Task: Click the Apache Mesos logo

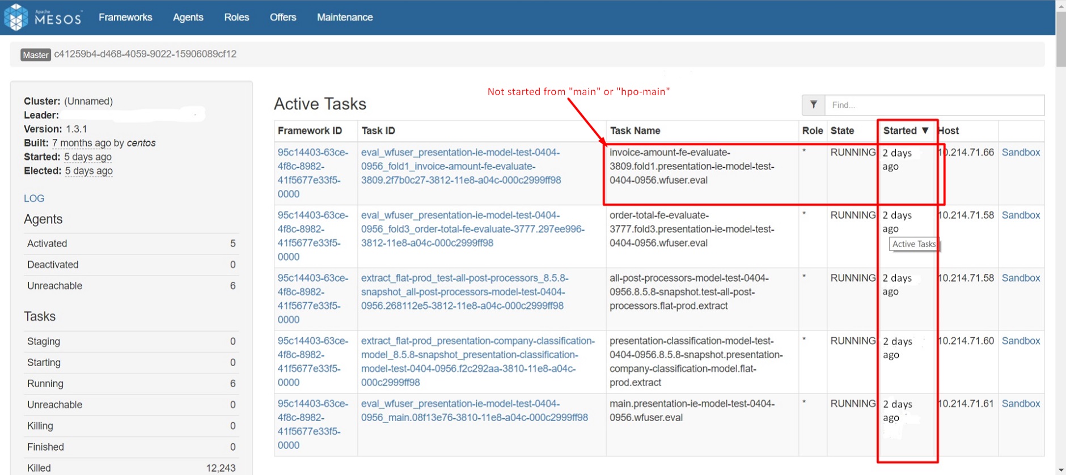Action: [43, 17]
